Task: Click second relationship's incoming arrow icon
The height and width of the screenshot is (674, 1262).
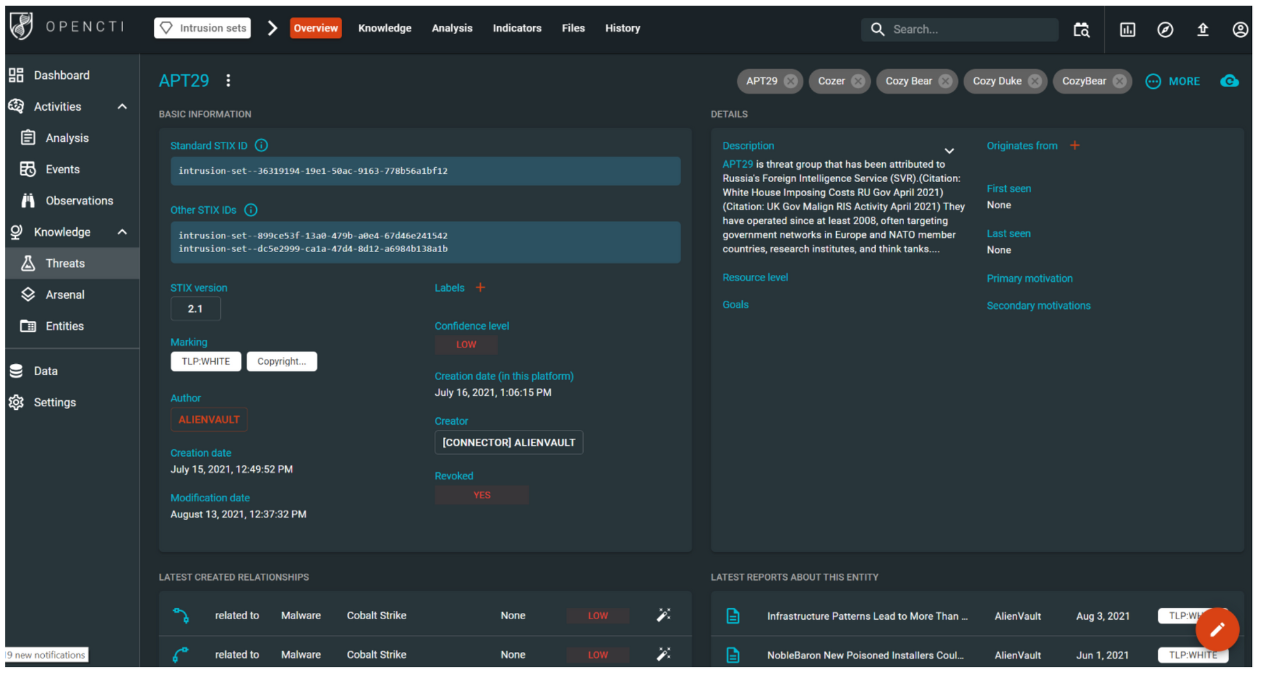Action: 180,654
